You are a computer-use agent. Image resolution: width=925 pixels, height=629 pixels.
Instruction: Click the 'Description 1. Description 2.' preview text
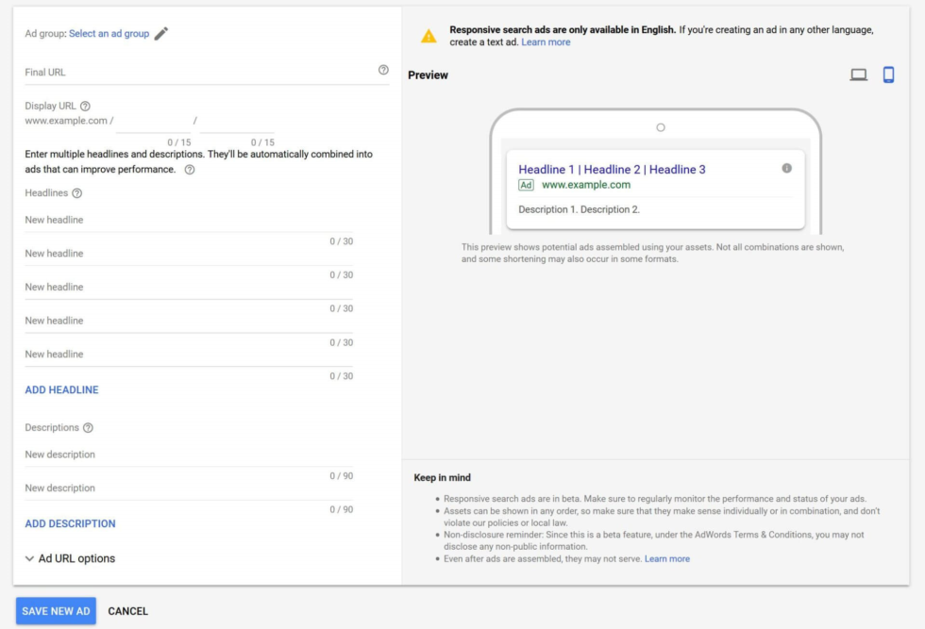click(x=579, y=210)
